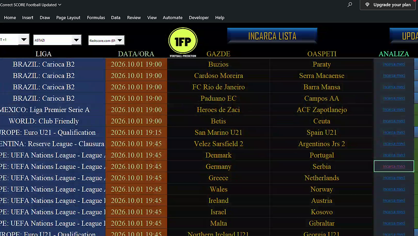Open the Automate ribbon tab
This screenshot has width=418, height=236.
172,17
